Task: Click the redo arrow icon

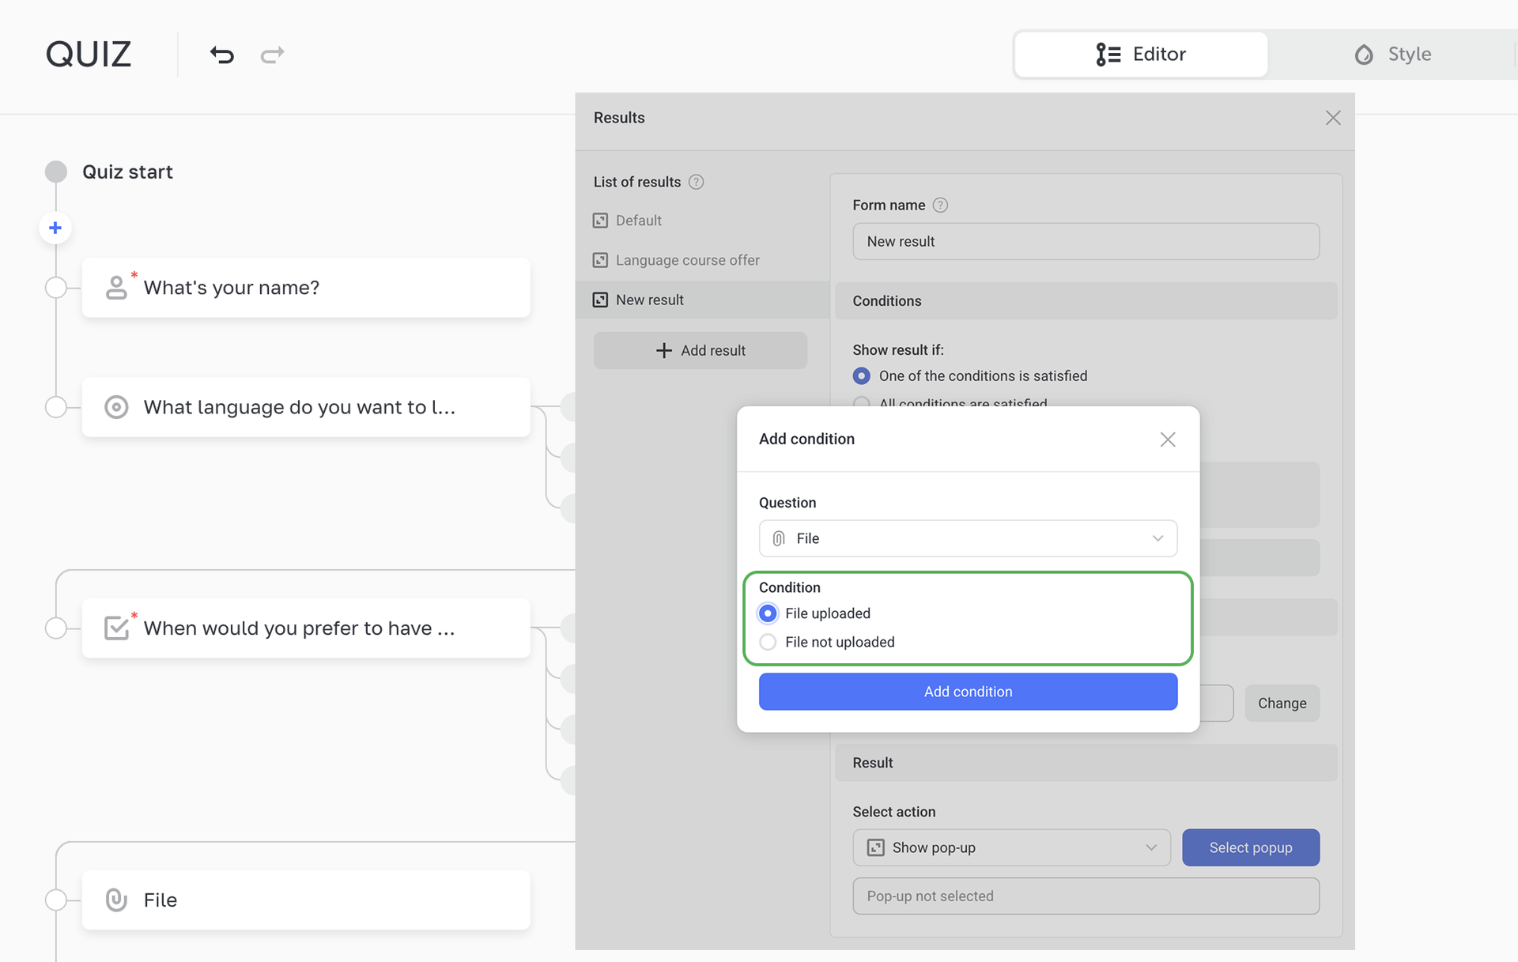Action: tap(272, 55)
